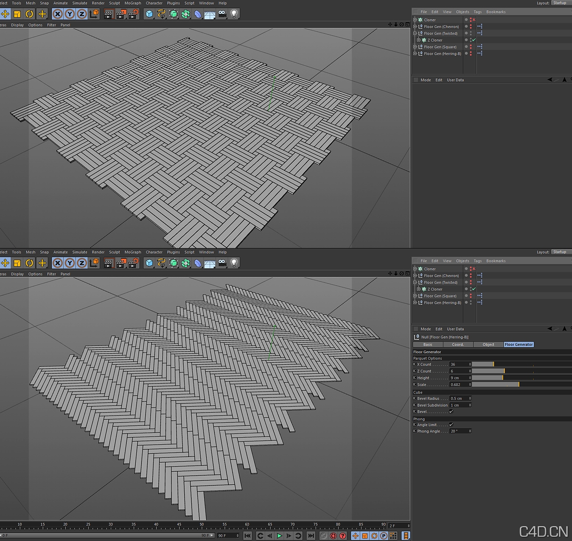Open the MoGraph menu

pos(133,3)
